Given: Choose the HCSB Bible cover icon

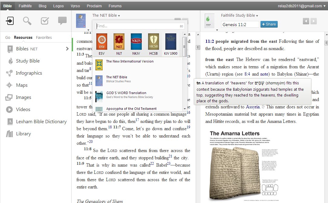Looking at the screenshot, I should pos(154,42).
